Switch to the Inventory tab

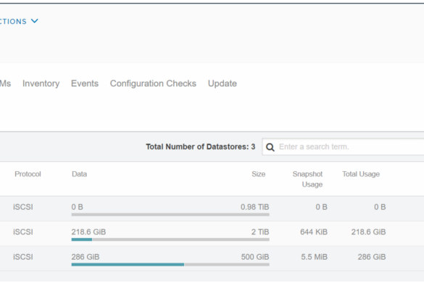point(41,83)
